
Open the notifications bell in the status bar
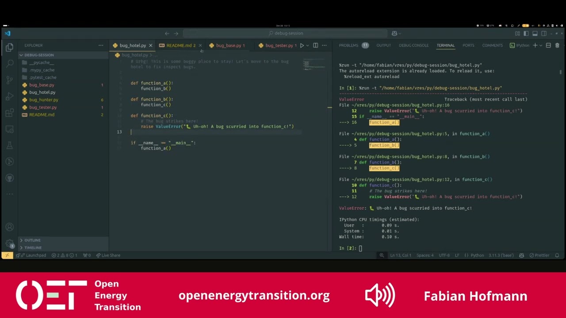pyautogui.click(x=557, y=255)
